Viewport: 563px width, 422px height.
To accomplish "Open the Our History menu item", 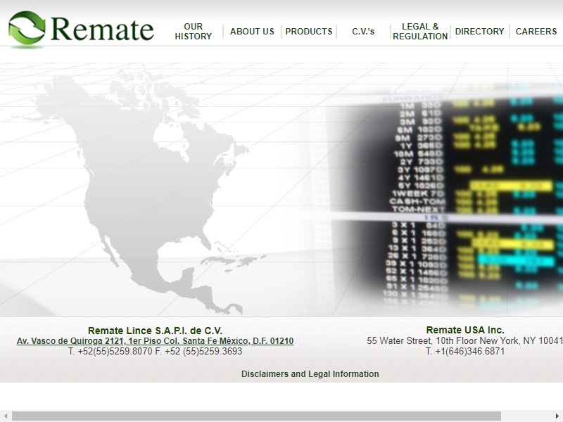I will pyautogui.click(x=193, y=32).
